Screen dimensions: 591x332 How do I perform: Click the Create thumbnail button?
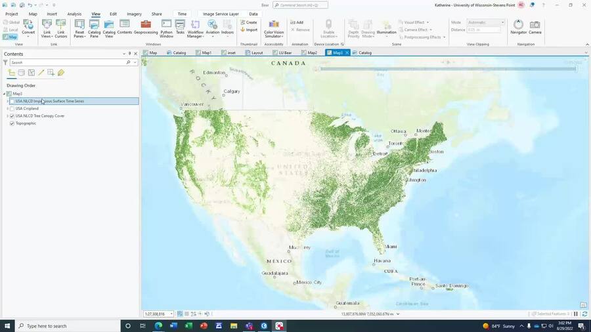pos(249,22)
